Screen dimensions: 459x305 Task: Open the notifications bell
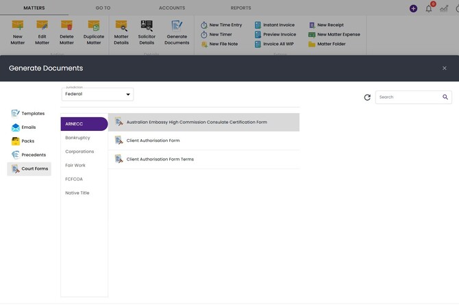tap(429, 8)
